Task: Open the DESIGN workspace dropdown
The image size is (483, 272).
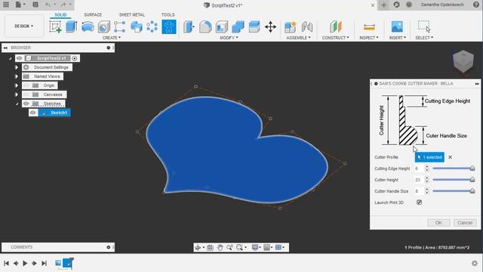Action: tap(23, 26)
